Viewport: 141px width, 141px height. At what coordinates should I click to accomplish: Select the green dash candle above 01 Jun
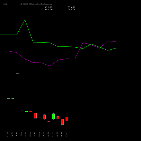(x=8, y=98)
